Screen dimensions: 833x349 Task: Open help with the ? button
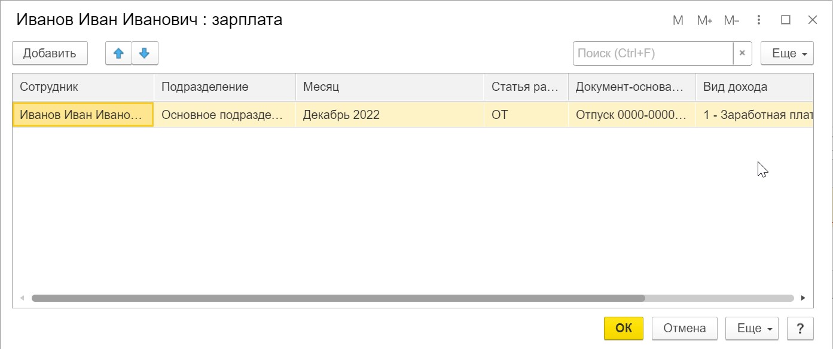pos(801,328)
